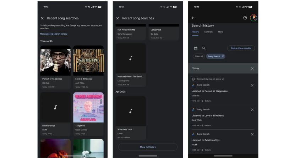The width and height of the screenshot is (284, 159).
Task: Open Details for the 10:13 AM entry
Action: 208,101
